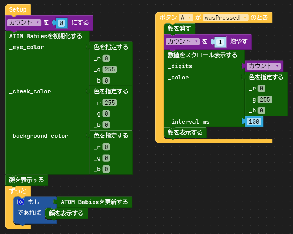Screen dimensions: 293x234
Task: Click the であれば label in the if block
Action: click(x=29, y=213)
